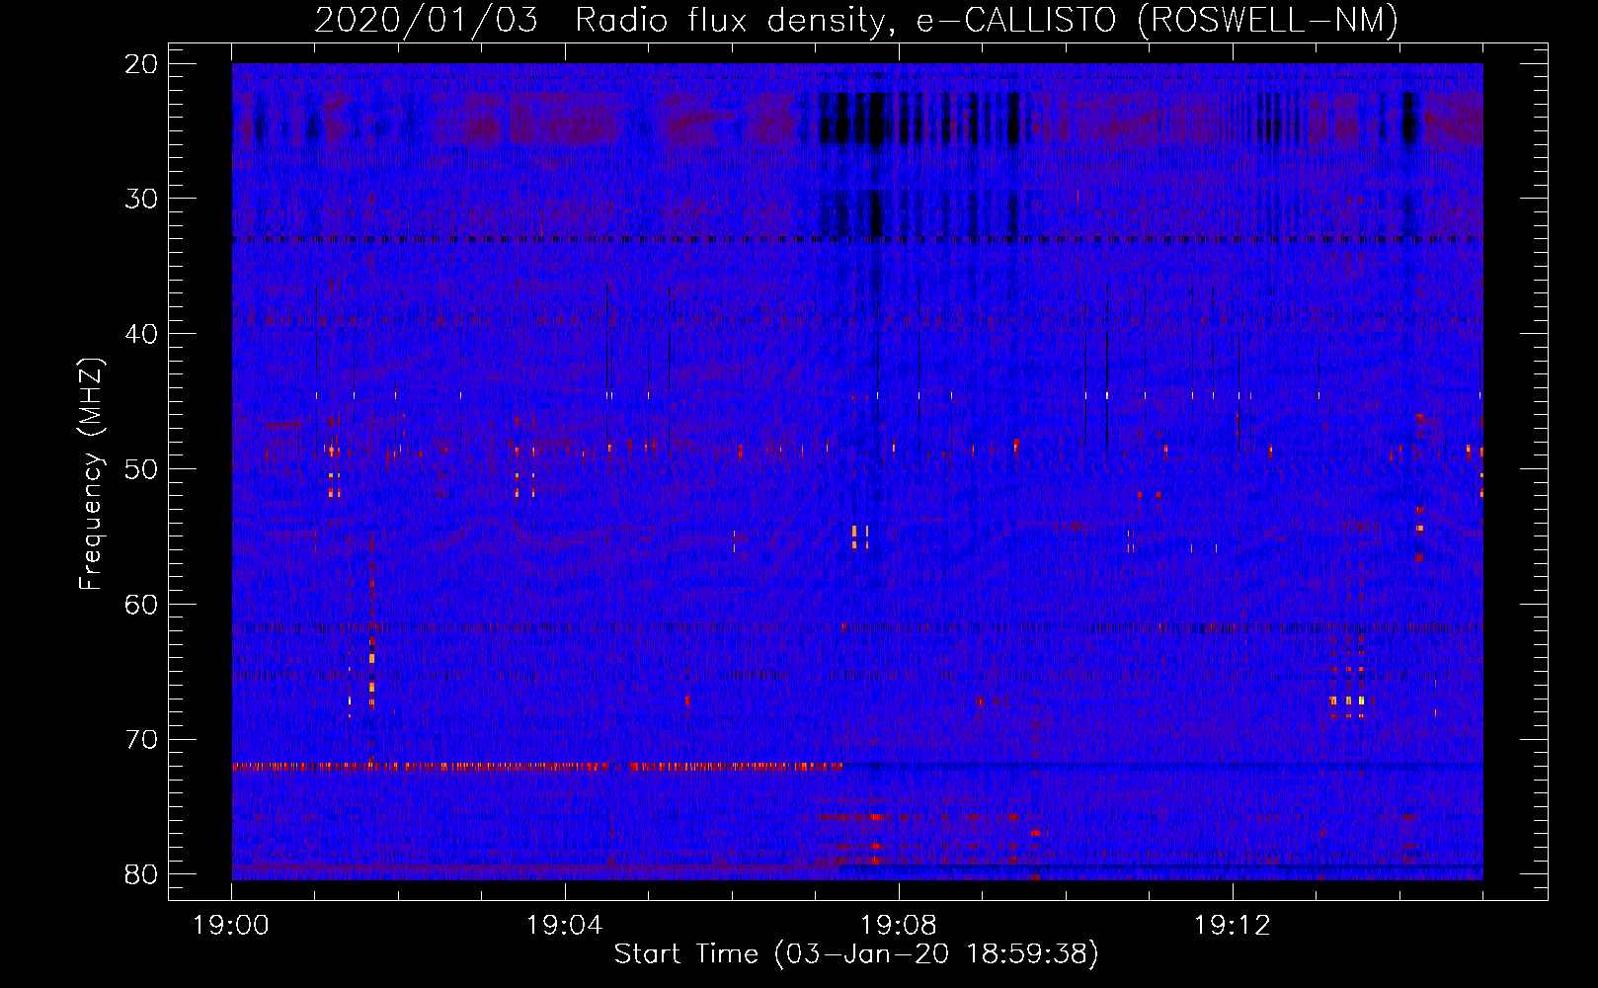Image resolution: width=1598 pixels, height=988 pixels.
Task: Click the 'Start Time (03-Jan-20 18:59:38)' axis label
Action: pyautogui.click(x=856, y=954)
